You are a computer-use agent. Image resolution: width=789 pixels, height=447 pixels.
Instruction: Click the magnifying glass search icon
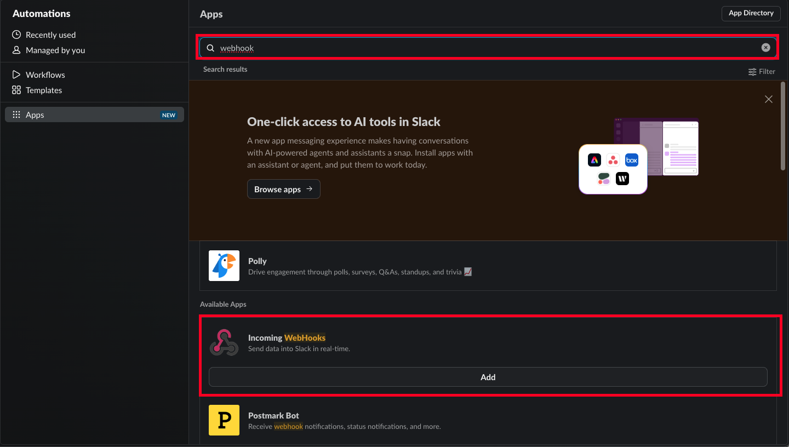click(x=210, y=48)
